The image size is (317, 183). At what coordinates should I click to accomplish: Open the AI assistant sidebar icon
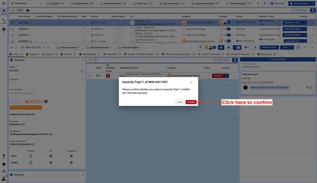click(x=4, y=30)
